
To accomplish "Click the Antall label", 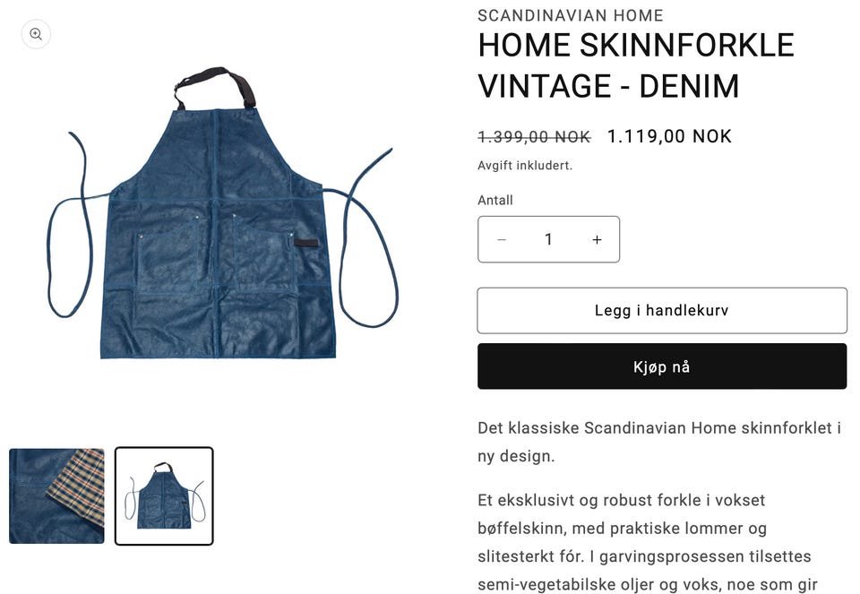I will [x=495, y=200].
